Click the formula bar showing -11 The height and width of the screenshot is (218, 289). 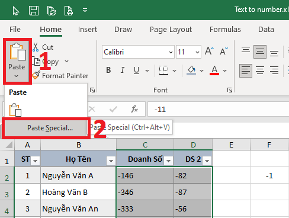pyautogui.click(x=218, y=109)
